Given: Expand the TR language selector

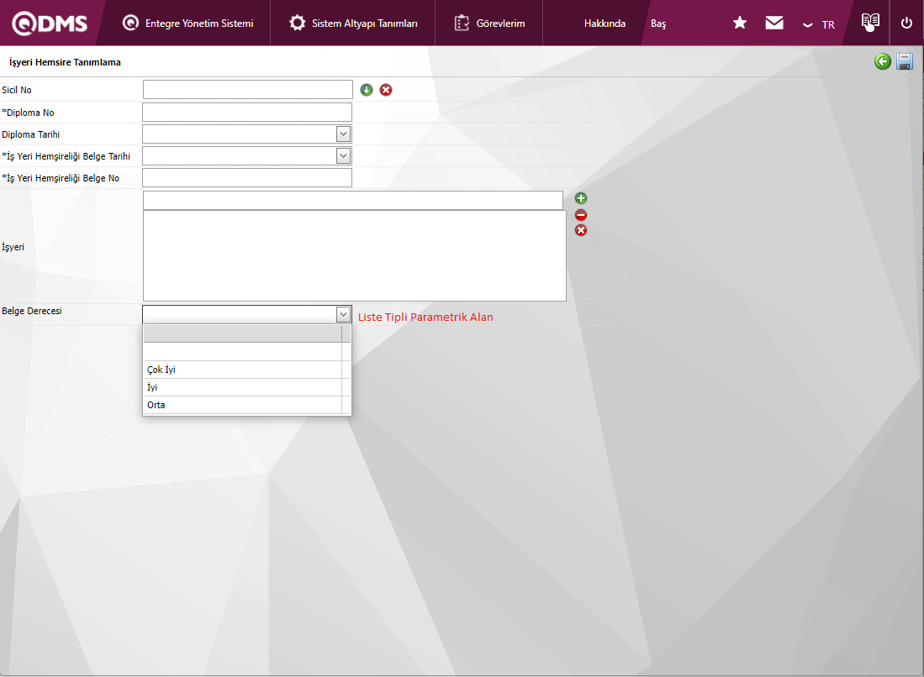Looking at the screenshot, I should coord(819,24).
